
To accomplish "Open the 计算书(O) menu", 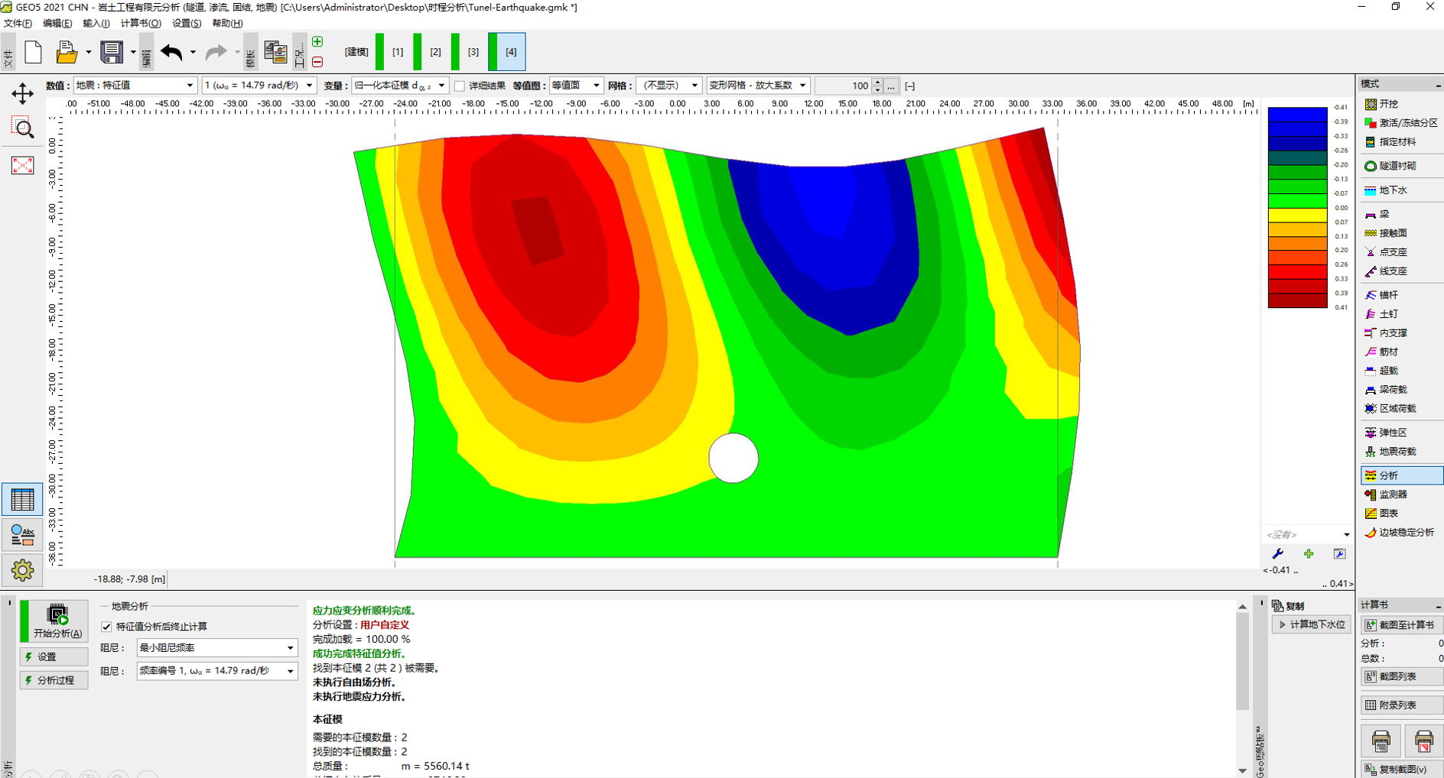I will pyautogui.click(x=141, y=24).
